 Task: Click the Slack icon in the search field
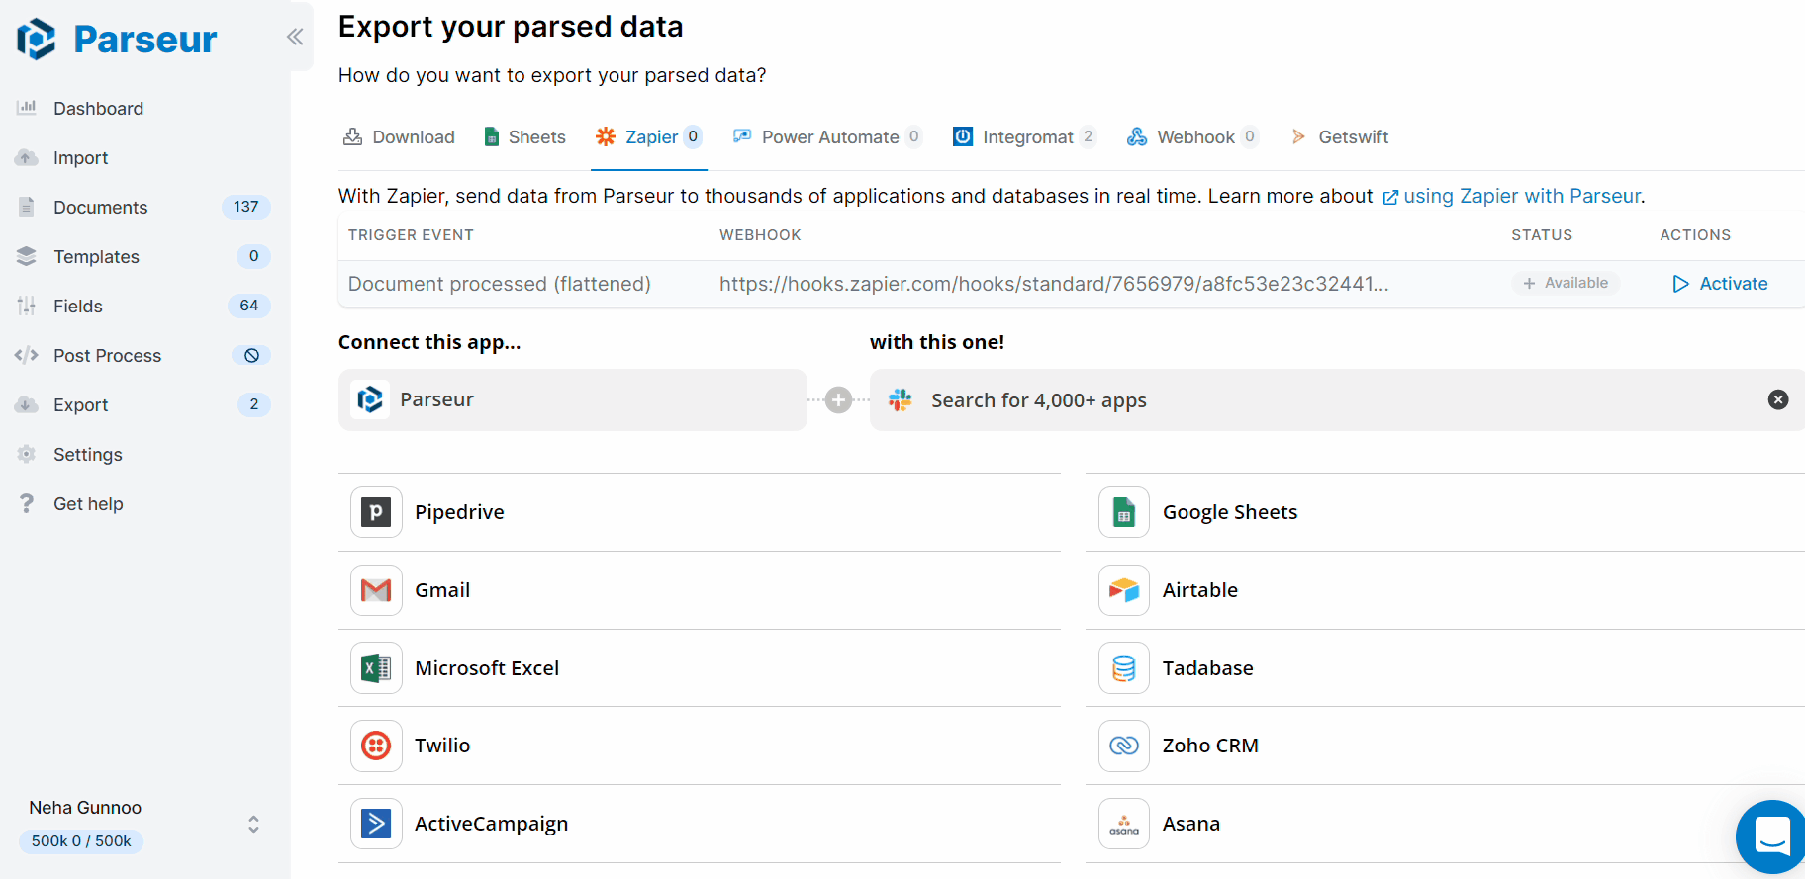(901, 399)
